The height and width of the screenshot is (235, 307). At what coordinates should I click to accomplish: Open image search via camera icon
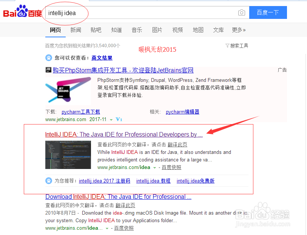[x=242, y=13]
